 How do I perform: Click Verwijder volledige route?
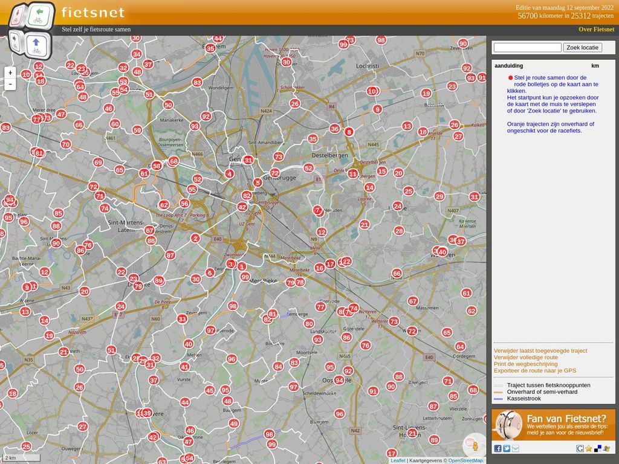click(526, 358)
